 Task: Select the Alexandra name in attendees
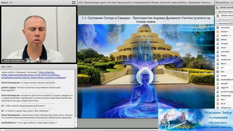[225, 28]
